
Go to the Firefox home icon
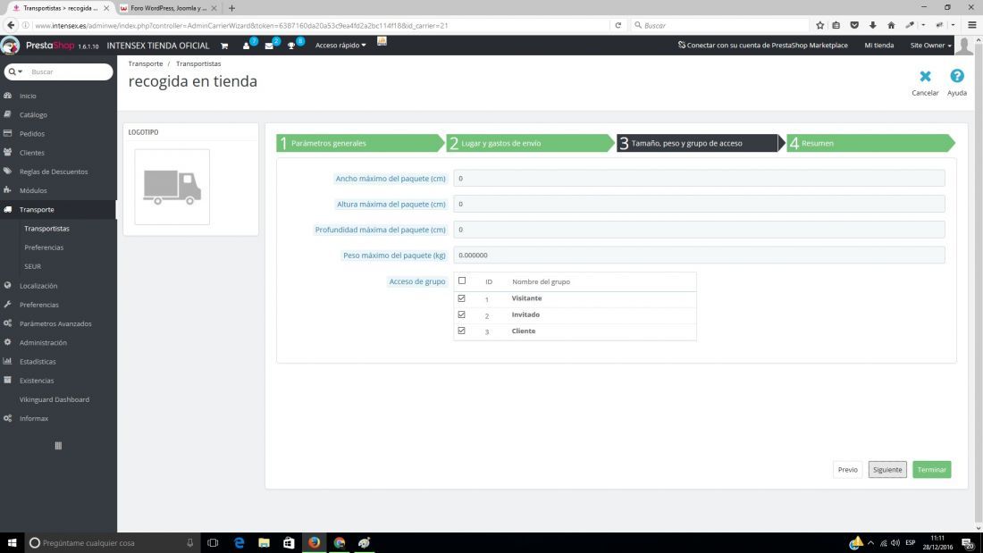pyautogui.click(x=891, y=25)
